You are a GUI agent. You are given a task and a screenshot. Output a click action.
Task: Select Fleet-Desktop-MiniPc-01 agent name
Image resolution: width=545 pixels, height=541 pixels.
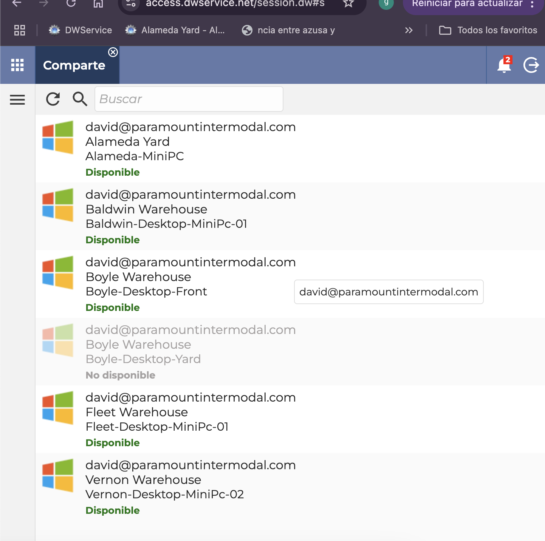(157, 427)
